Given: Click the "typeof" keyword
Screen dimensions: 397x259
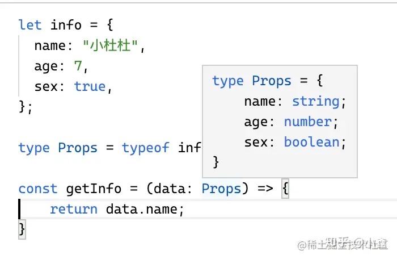Looking at the screenshot, I should click(x=145, y=148).
